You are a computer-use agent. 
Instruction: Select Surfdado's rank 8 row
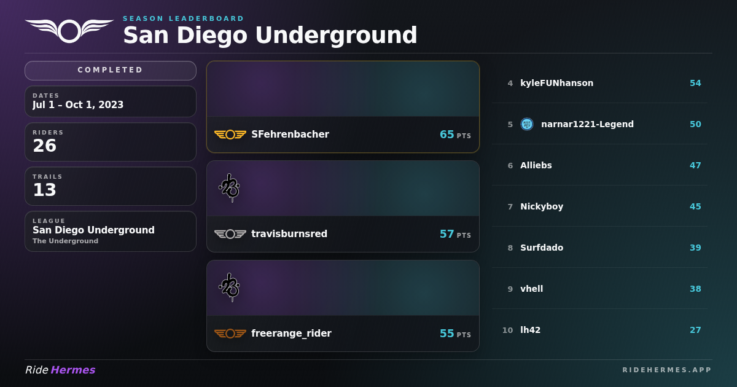(599, 248)
